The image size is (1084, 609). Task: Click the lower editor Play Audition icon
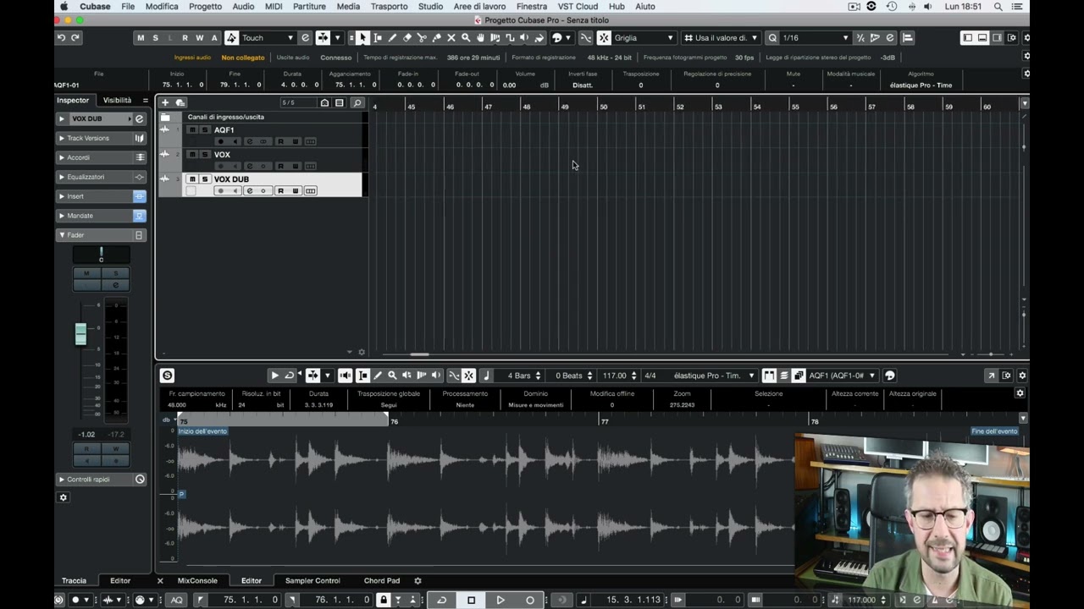[x=274, y=376]
